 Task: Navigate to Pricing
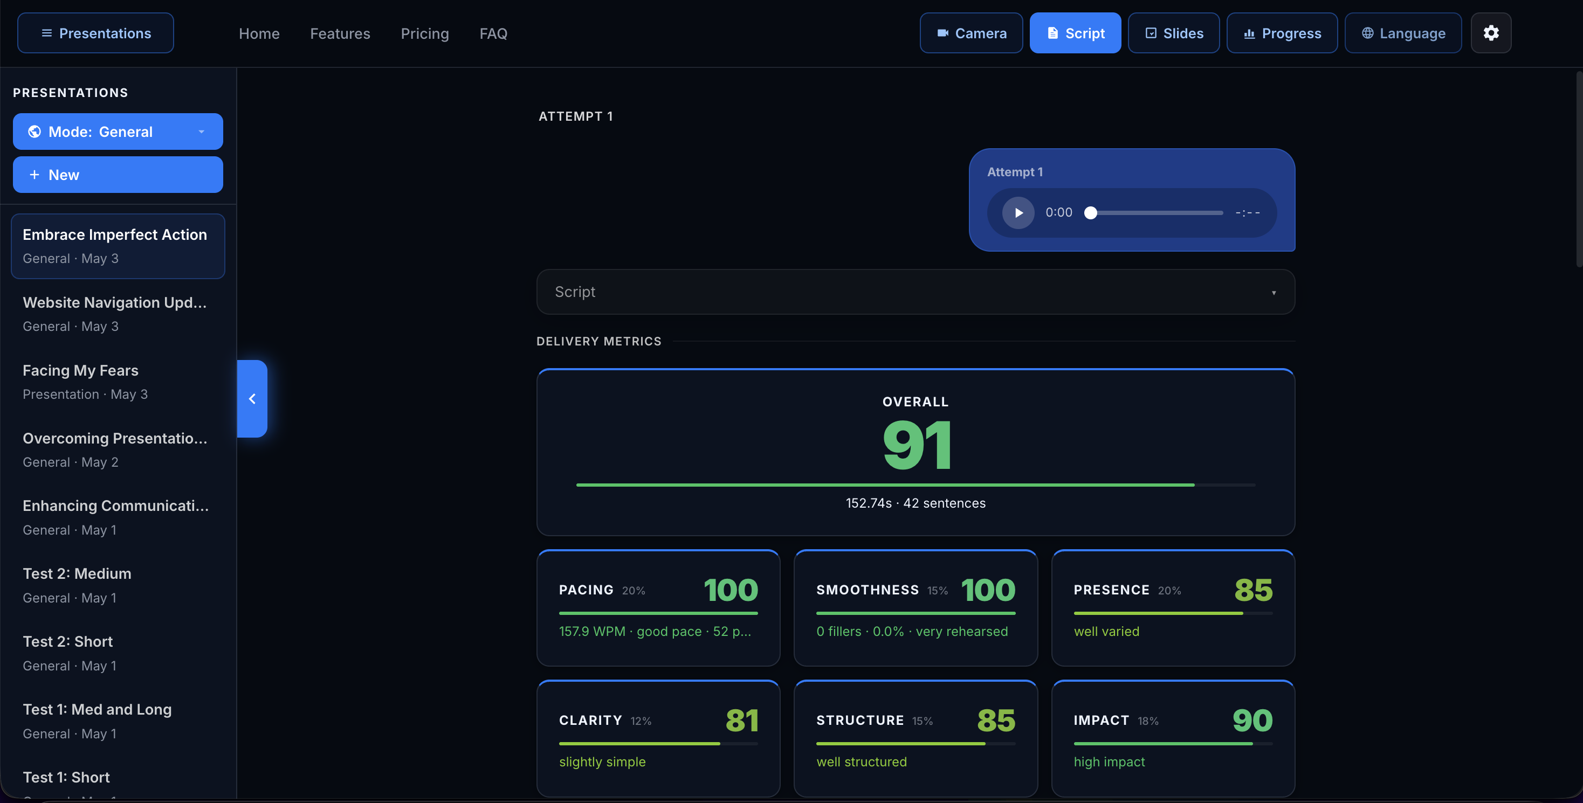point(425,34)
